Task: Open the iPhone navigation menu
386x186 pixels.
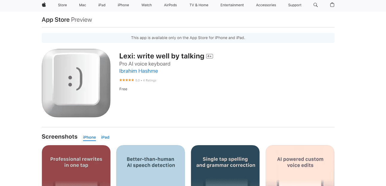Action: (x=123, y=5)
